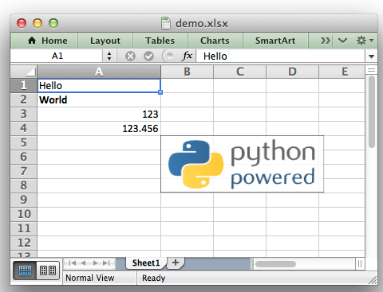The image size is (383, 292).
Task: Click the Ready status indicator
Action: [x=153, y=278]
